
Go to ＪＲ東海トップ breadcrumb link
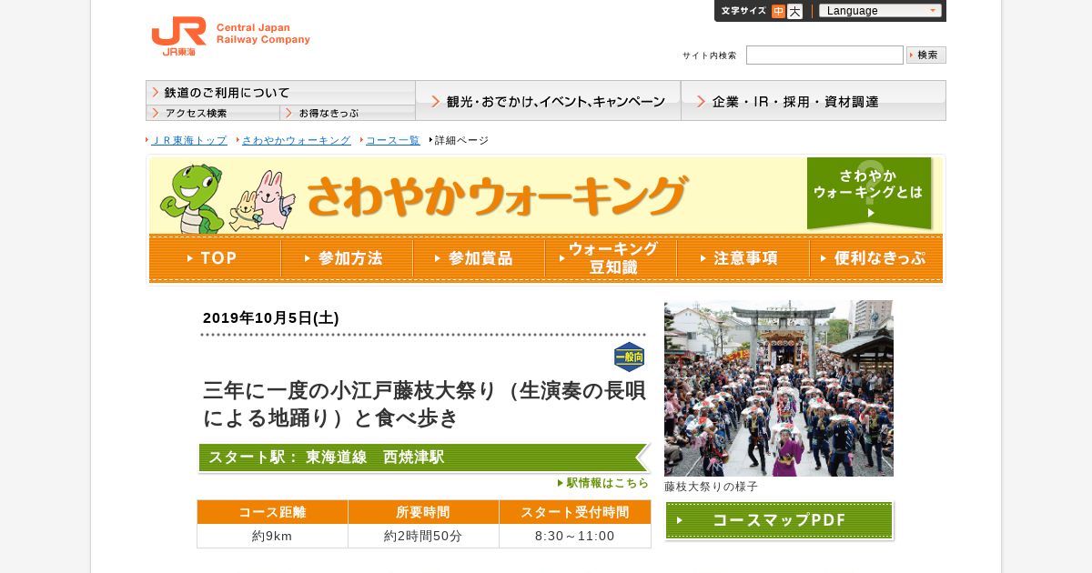pos(188,140)
